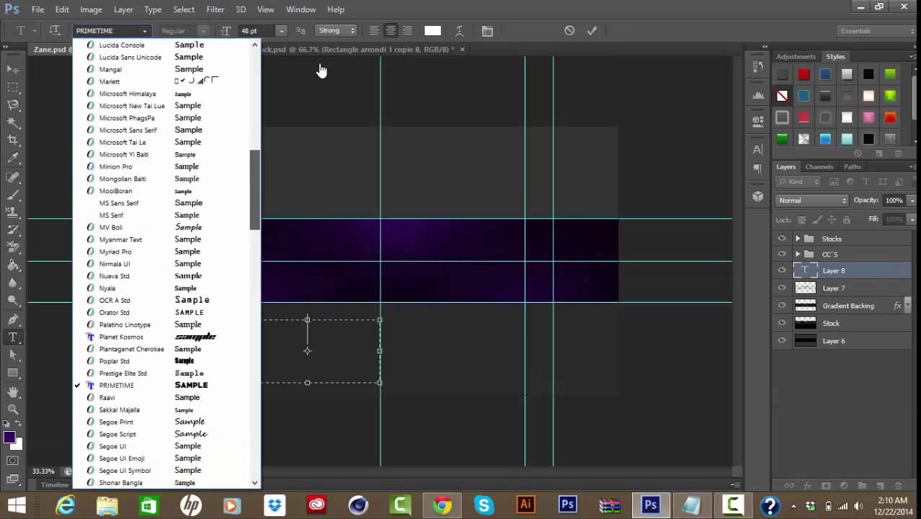Image resolution: width=921 pixels, height=519 pixels.
Task: Open the Opacity slider dropdown
Action: (x=912, y=200)
